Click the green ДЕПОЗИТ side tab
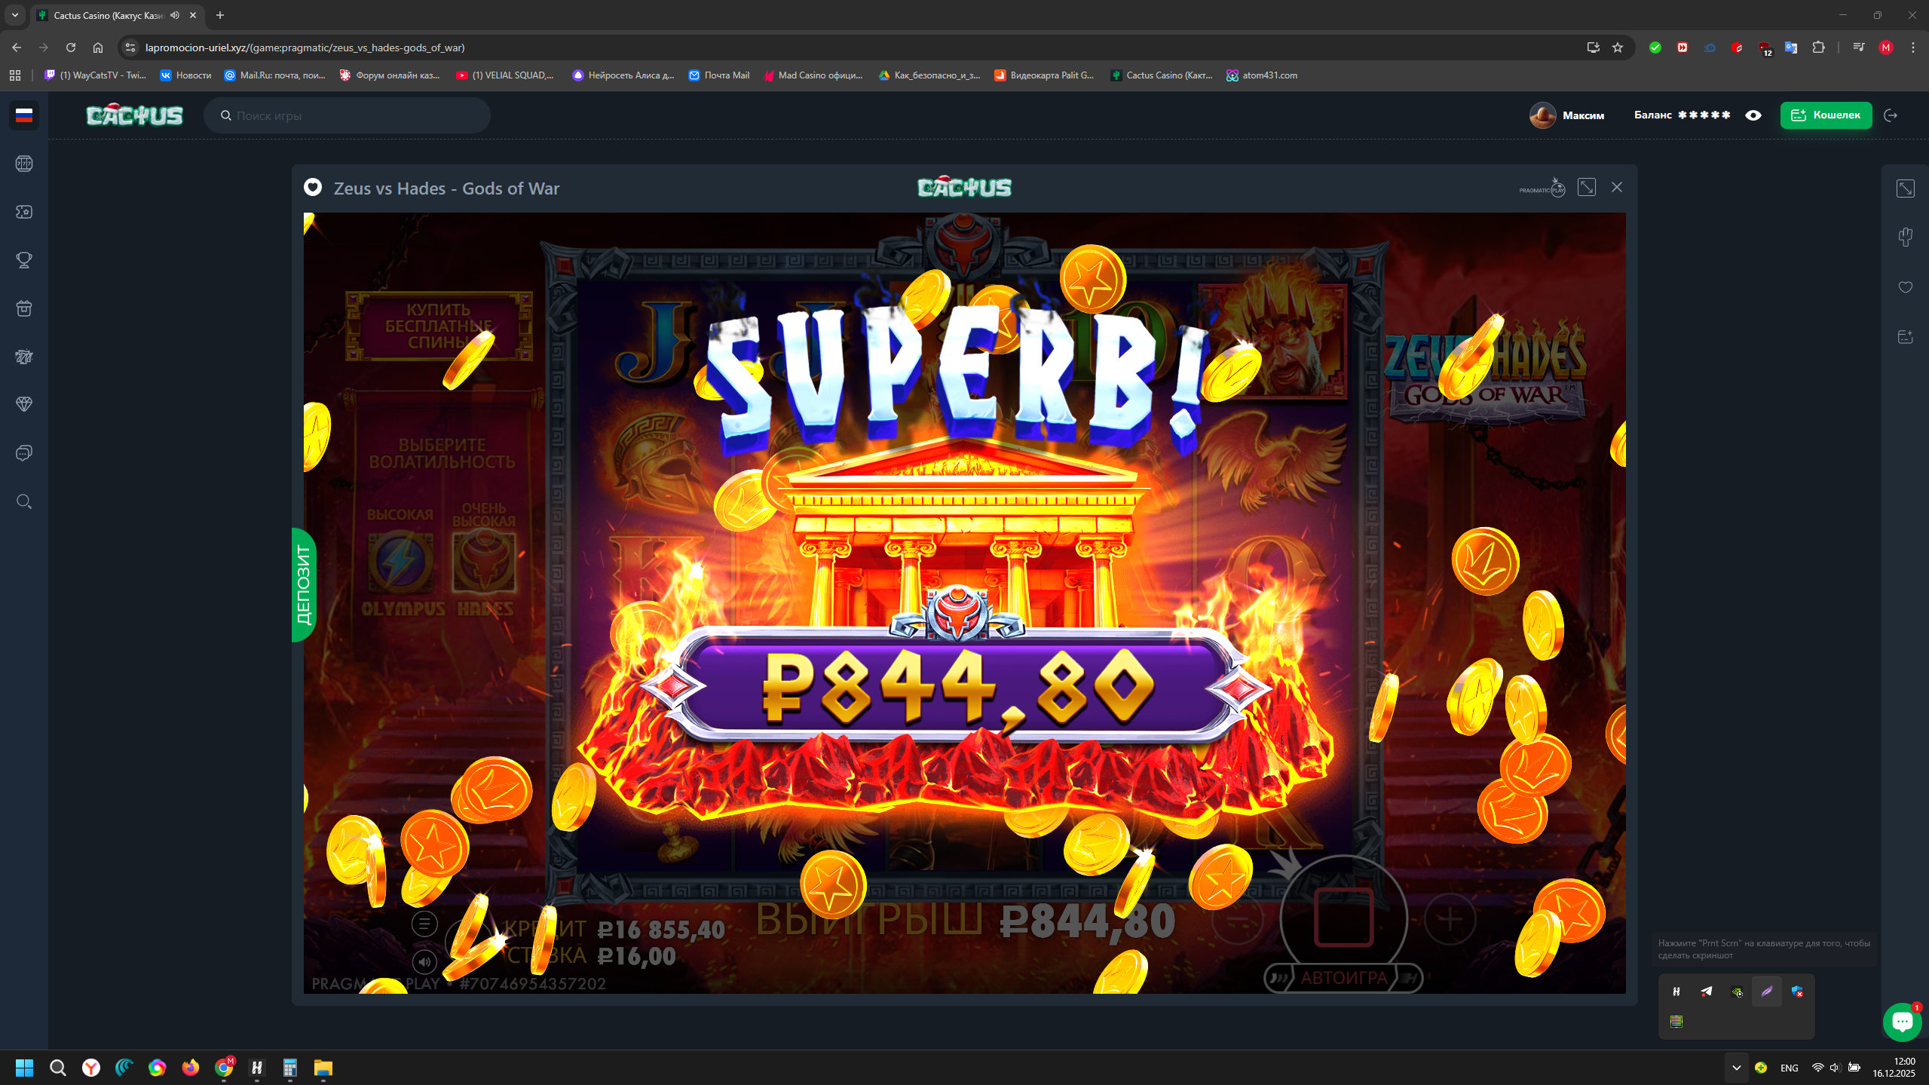The width and height of the screenshot is (1929, 1085). pyautogui.click(x=303, y=585)
